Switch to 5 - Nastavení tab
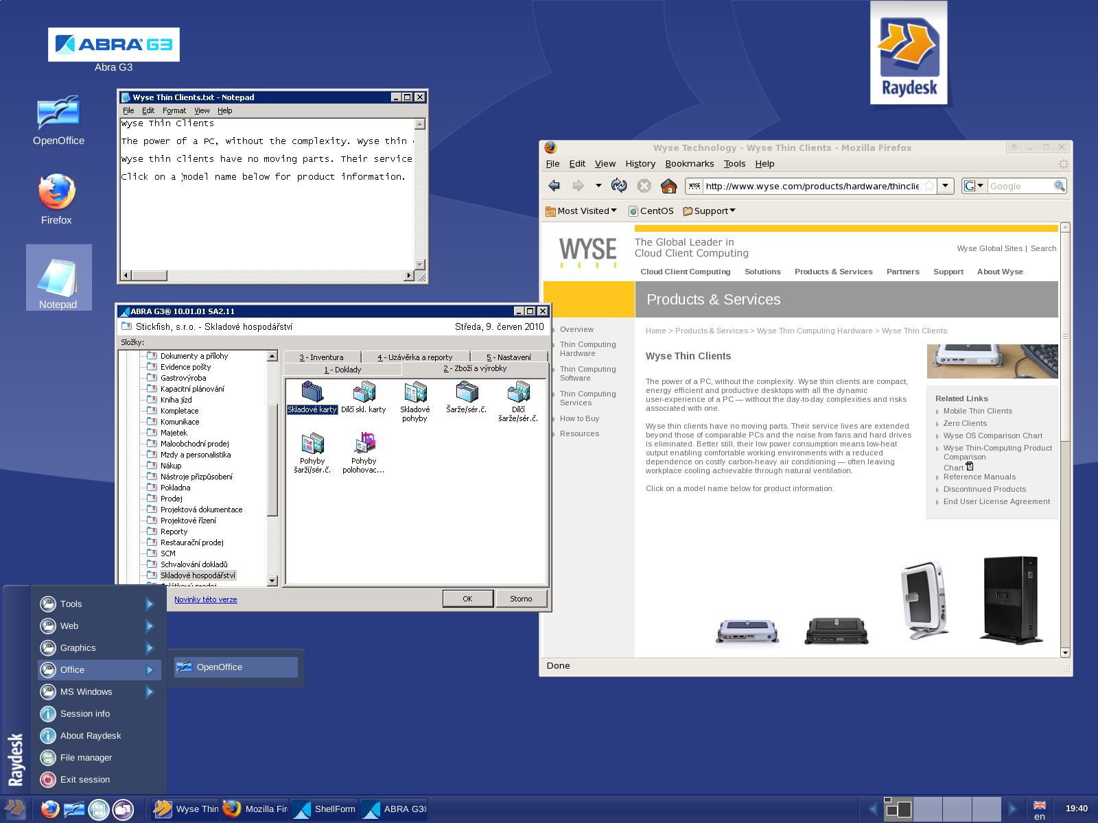The width and height of the screenshot is (1098, 823). click(509, 357)
